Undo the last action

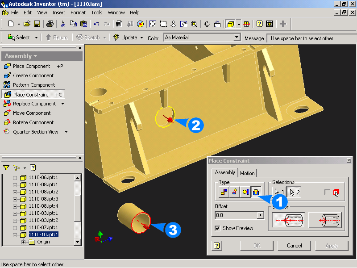tap(96, 24)
